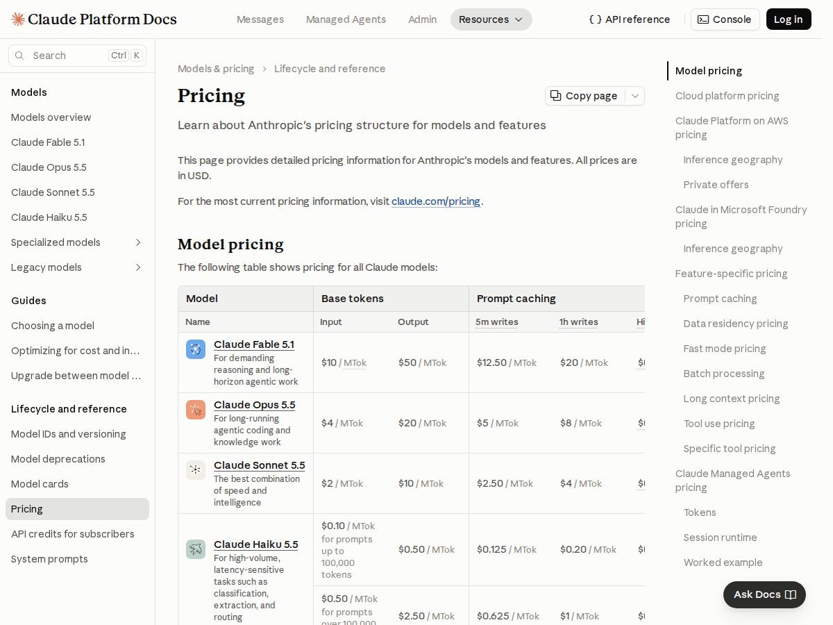Open the Messages nav item
This screenshot has width=833, height=625.
(260, 19)
